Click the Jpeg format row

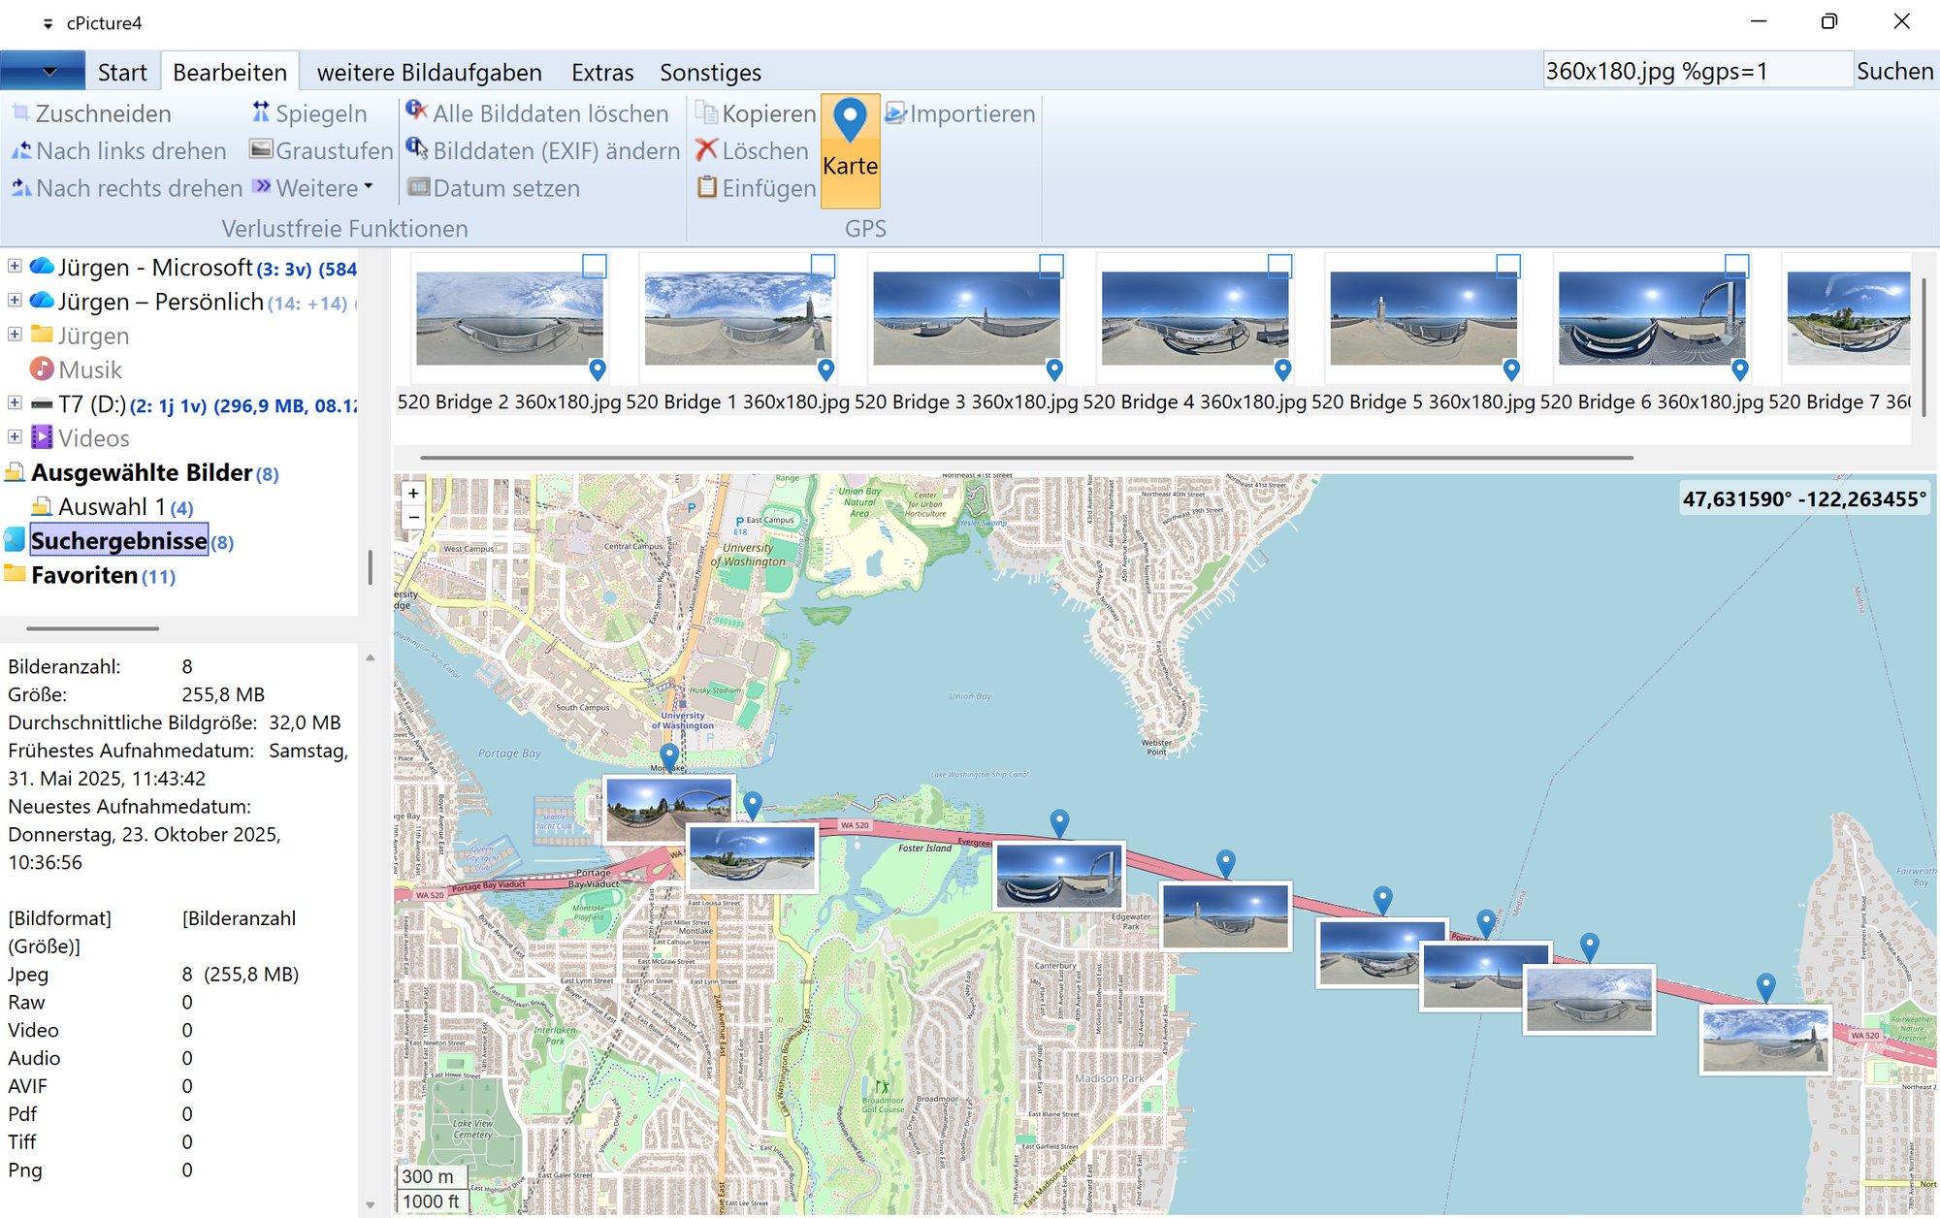[x=155, y=974]
